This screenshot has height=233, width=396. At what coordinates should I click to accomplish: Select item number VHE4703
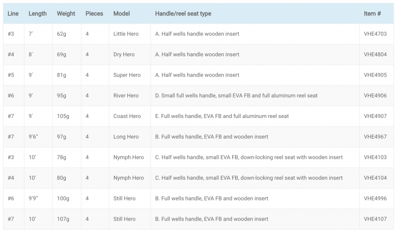point(375,34)
